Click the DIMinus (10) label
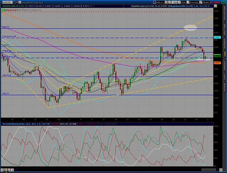The image size is (227, 173). (83, 124)
